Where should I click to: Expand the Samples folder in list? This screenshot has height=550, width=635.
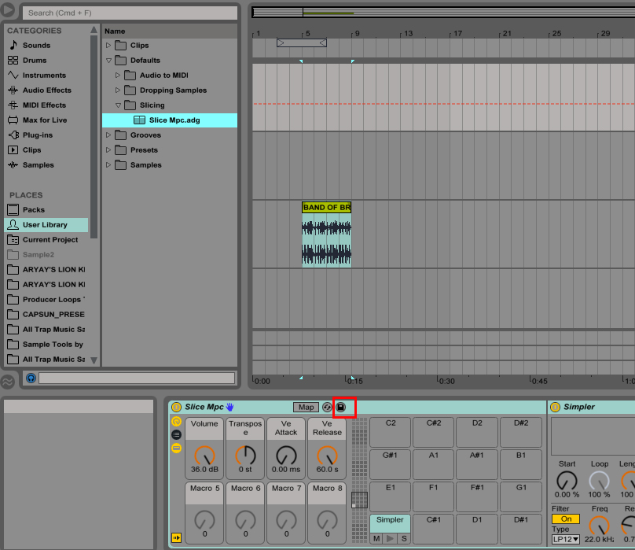tap(108, 165)
